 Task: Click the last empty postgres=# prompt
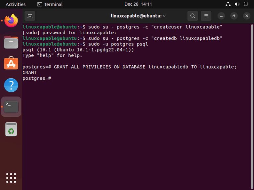click(37, 79)
